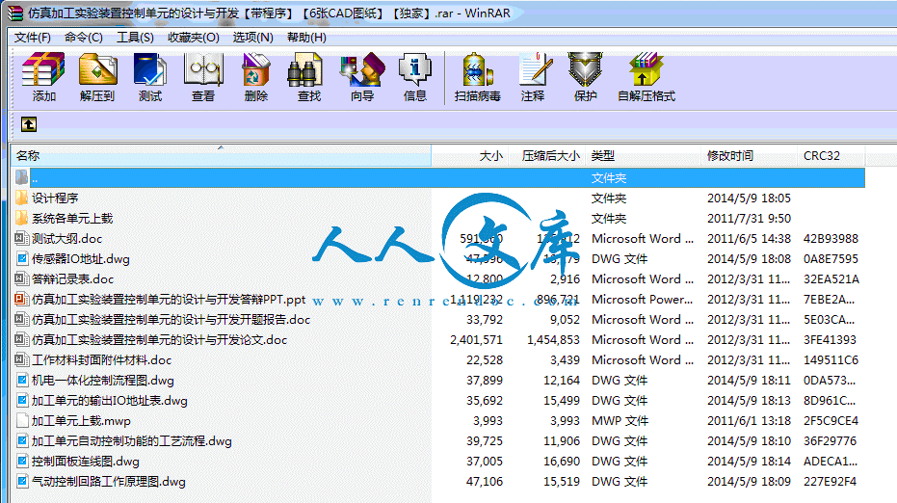Click CRC32 value 42B93988
The width and height of the screenshot is (897, 503).
[x=831, y=239]
